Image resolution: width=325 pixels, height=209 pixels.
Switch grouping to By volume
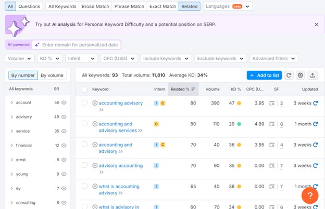pos(52,75)
